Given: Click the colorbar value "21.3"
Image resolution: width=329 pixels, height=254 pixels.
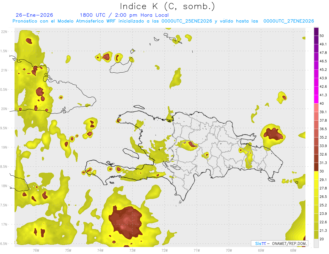Looking at the screenshot, I should 323,230.
